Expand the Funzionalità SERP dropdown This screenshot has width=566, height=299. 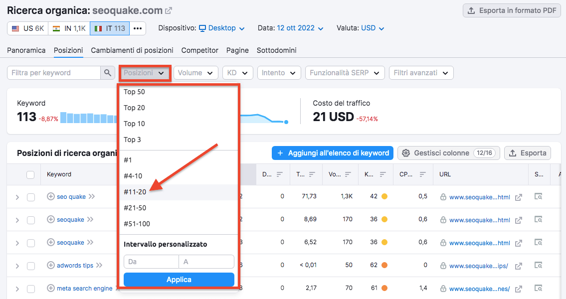coord(345,73)
